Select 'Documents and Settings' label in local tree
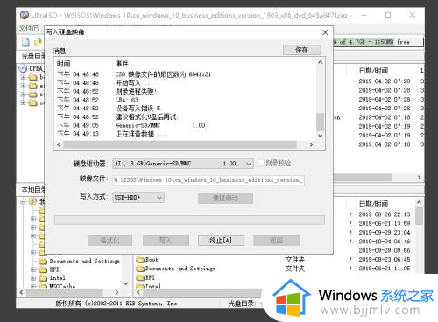 pyautogui.click(x=85, y=261)
